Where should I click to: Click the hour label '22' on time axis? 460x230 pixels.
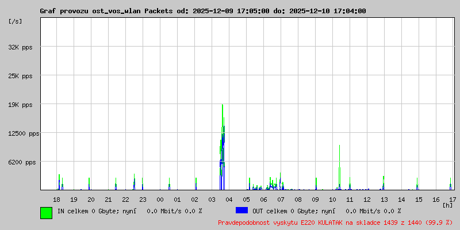click(x=125, y=200)
